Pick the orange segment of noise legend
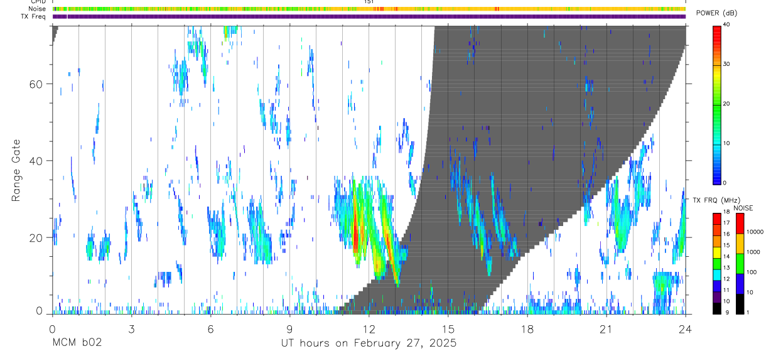 pos(740,244)
